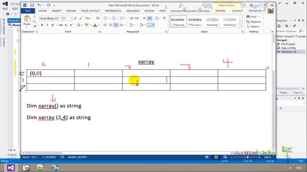Screen dimensions: 307x172
Task: Click the Replace button in Editing group
Action: coord(254,21)
